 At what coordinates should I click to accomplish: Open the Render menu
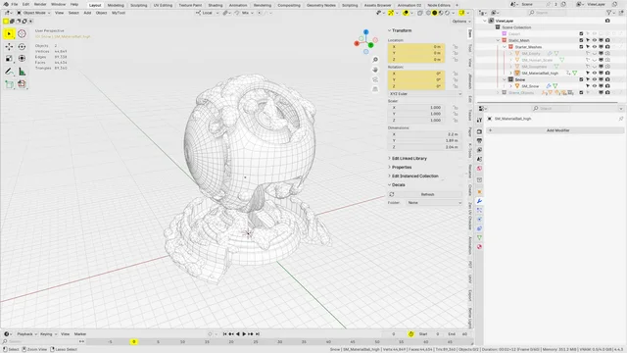40,4
